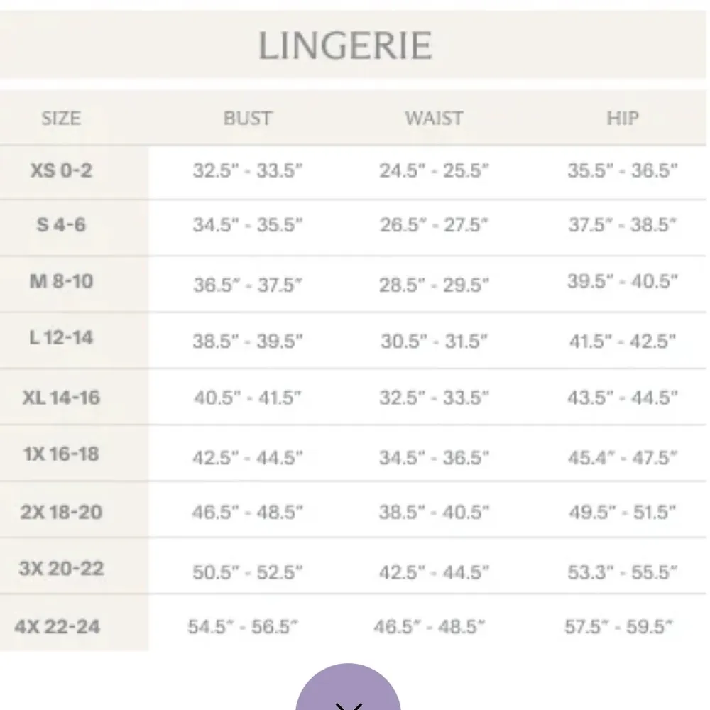Select the SIZE column header
Screen dimensions: 710x710
coord(60,118)
